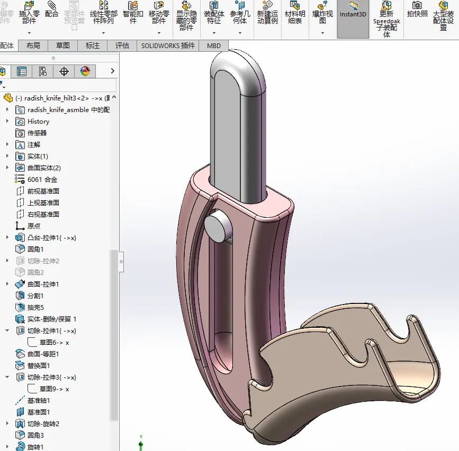This screenshot has height=451, width=459.
Task: Open the 线性零部件阵列 pattern tool
Action: [x=103, y=5]
